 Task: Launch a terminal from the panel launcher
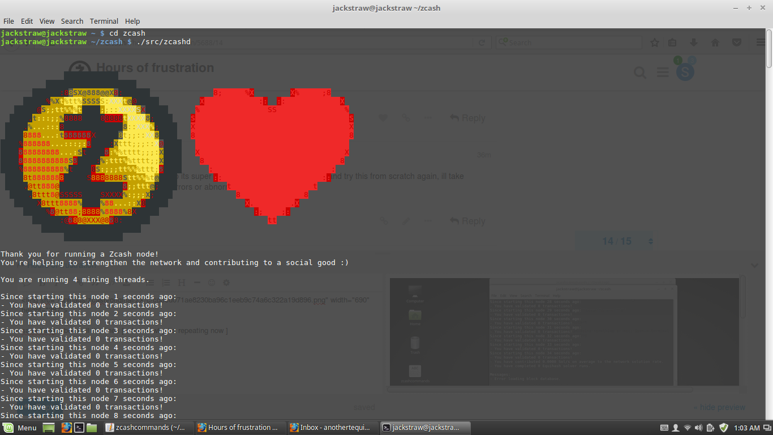pos(79,428)
